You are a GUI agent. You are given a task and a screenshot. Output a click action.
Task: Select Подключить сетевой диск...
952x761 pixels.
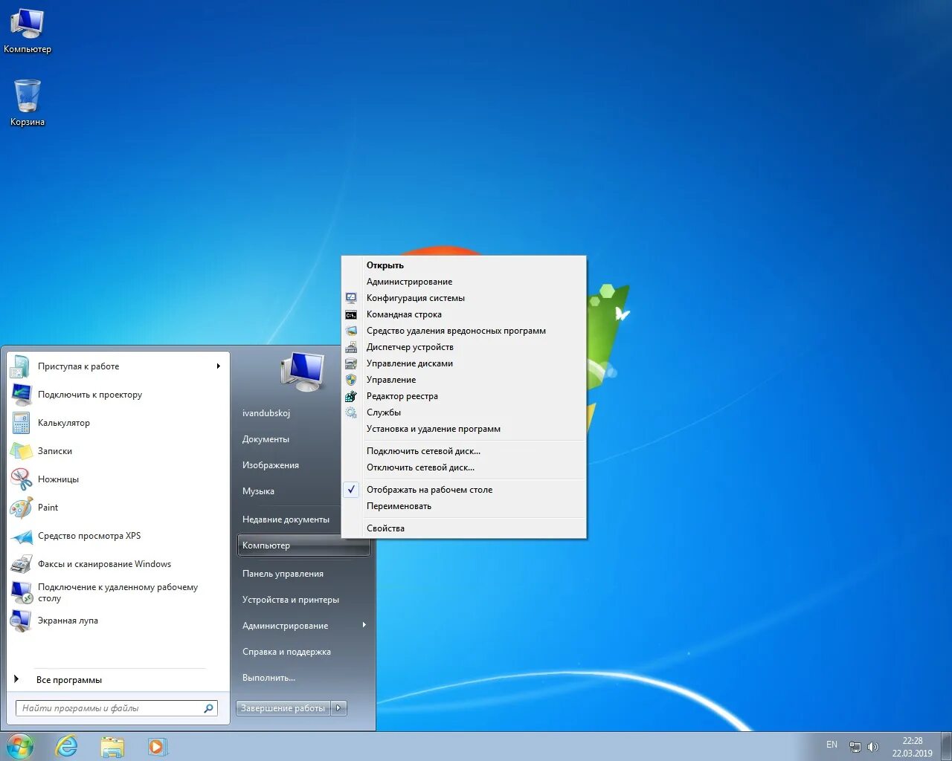pyautogui.click(x=464, y=451)
